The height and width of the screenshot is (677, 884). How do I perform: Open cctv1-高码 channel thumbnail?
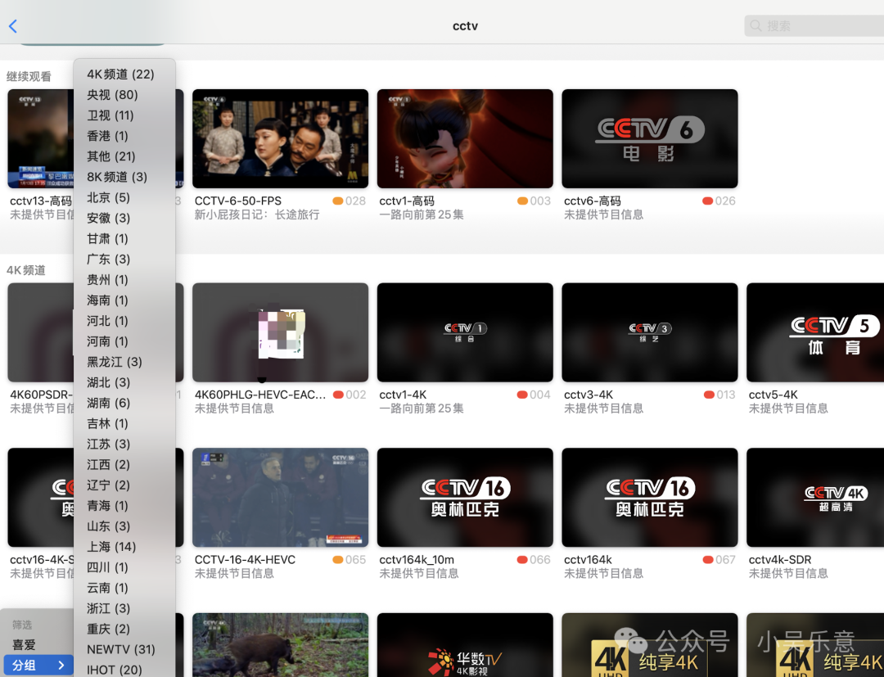[465, 138]
